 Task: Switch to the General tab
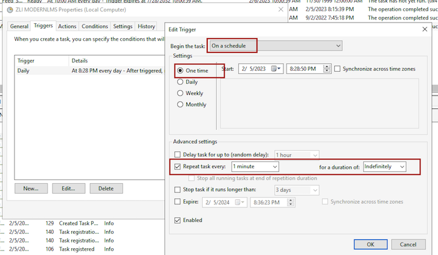click(19, 26)
